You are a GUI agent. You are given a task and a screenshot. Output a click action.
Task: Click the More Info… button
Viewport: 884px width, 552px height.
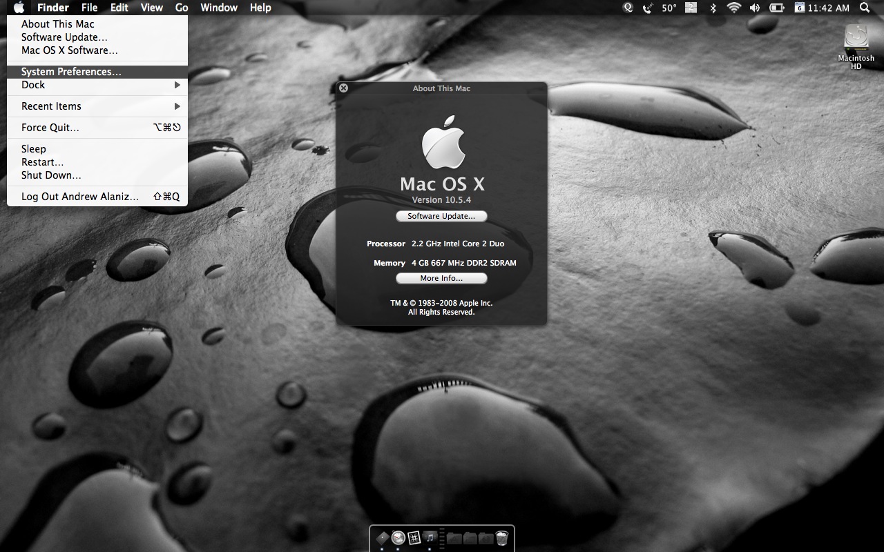(x=441, y=278)
